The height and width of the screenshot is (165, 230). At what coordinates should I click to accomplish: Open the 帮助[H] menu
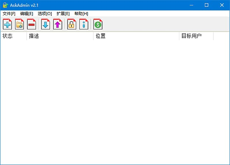pyautogui.click(x=81, y=13)
